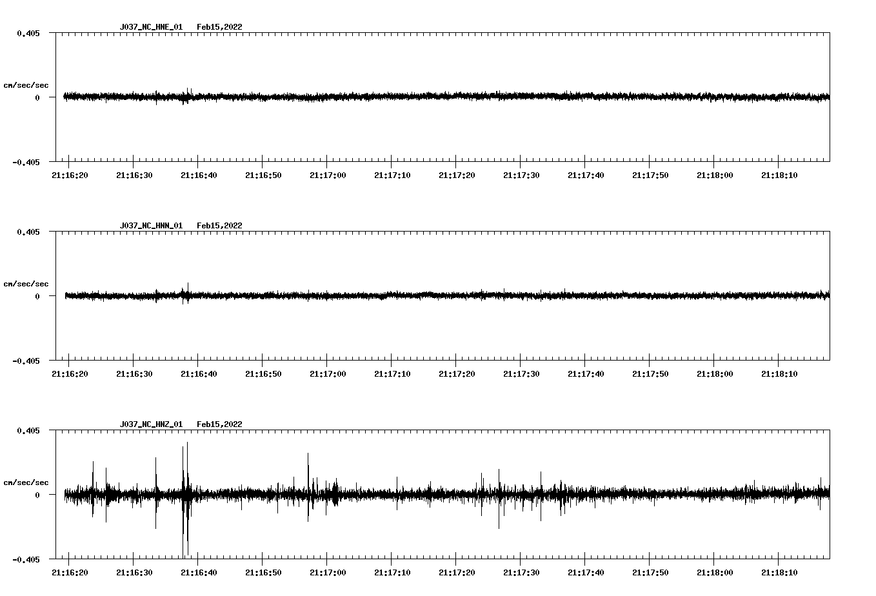Click the 21:17:00 time label under HNZ plot

[x=328, y=573]
